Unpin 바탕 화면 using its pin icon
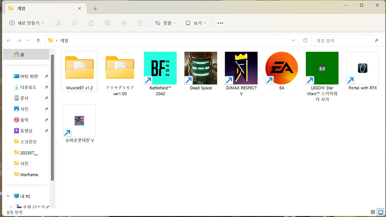Image resolution: width=386 pixels, height=217 pixels. click(x=46, y=76)
